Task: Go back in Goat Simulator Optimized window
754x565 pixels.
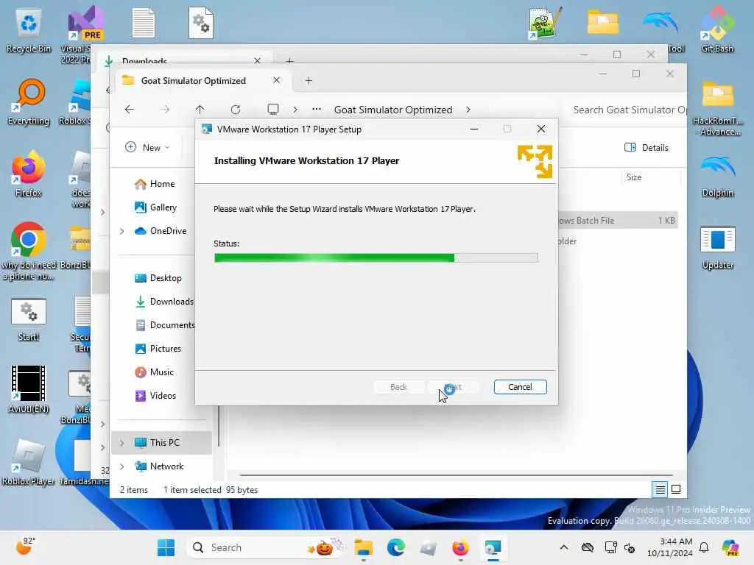Action: 130,110
